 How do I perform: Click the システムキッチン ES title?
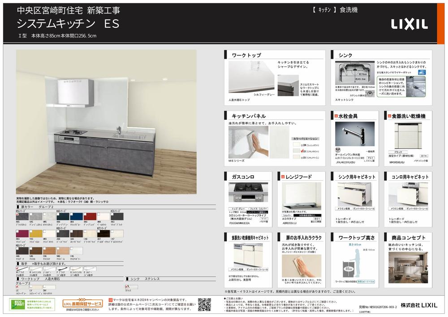(68, 24)
